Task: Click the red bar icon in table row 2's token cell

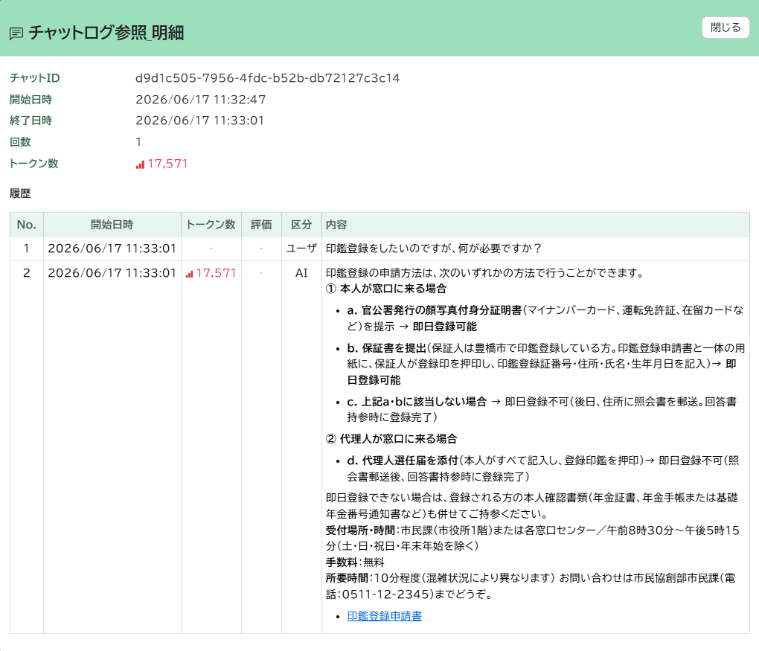Action: pyautogui.click(x=189, y=274)
